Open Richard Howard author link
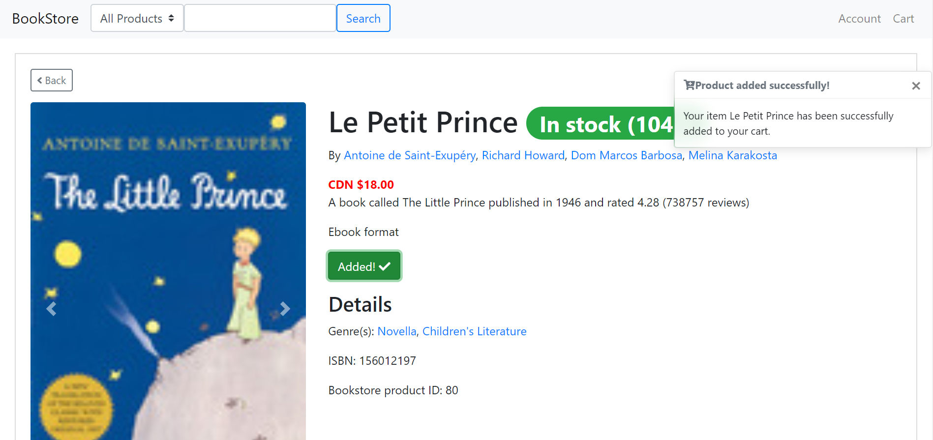The image size is (933, 440). (x=523, y=155)
